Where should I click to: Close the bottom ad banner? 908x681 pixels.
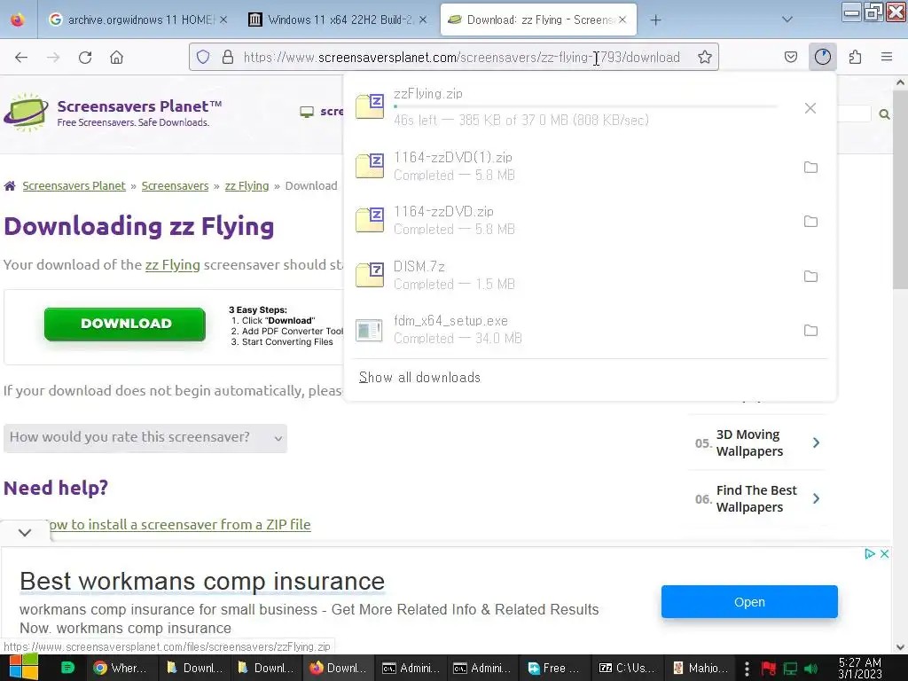point(884,553)
